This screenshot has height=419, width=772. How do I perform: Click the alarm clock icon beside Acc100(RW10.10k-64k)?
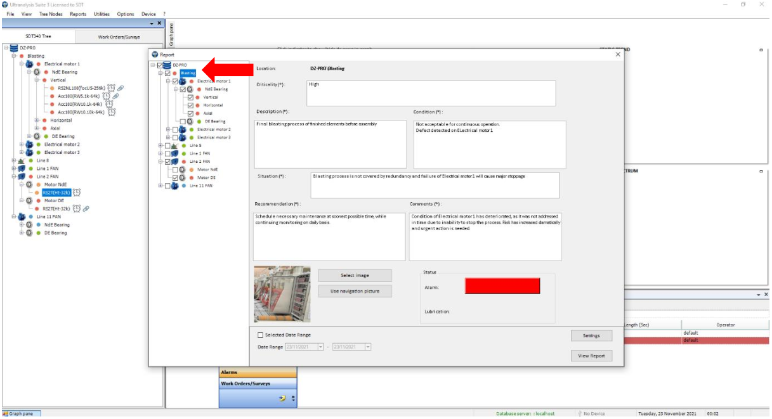point(111,112)
